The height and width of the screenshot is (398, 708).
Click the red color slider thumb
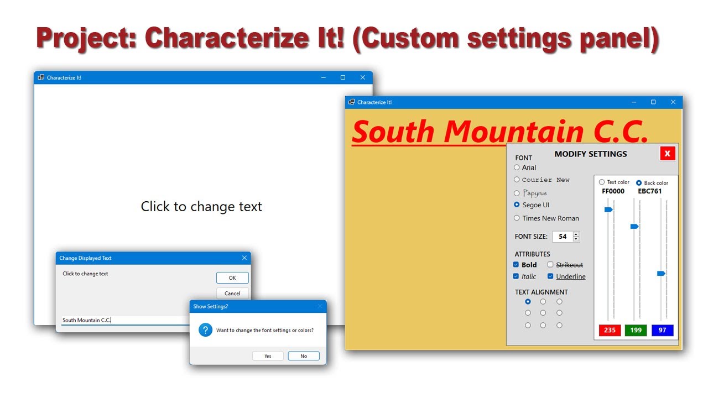point(608,210)
